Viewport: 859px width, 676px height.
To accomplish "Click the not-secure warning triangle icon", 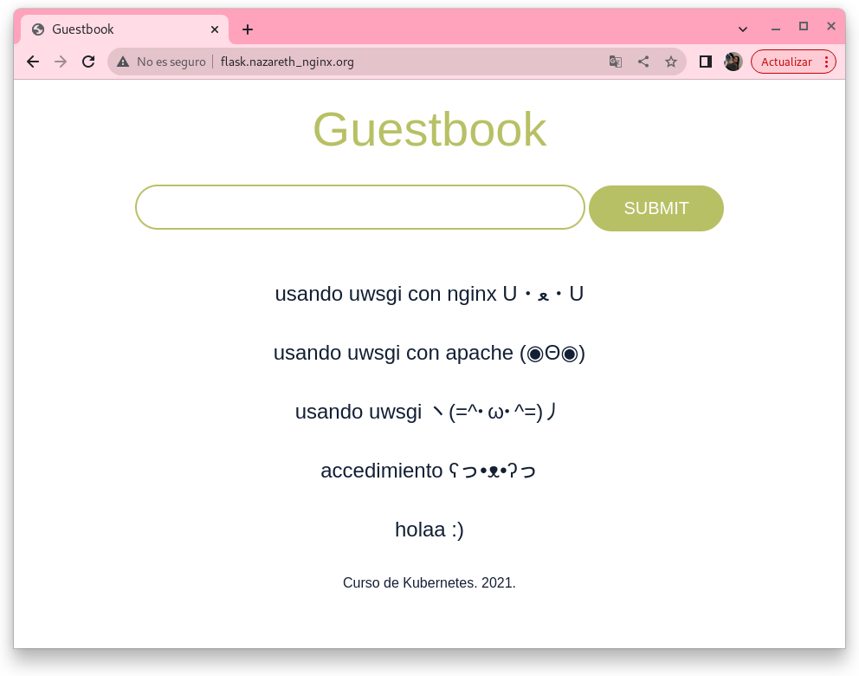I will (123, 62).
